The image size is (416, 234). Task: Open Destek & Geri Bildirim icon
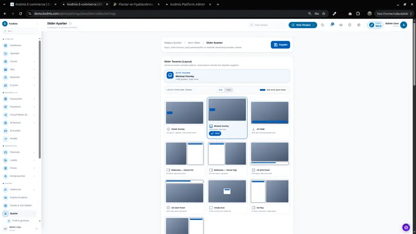click(6, 205)
